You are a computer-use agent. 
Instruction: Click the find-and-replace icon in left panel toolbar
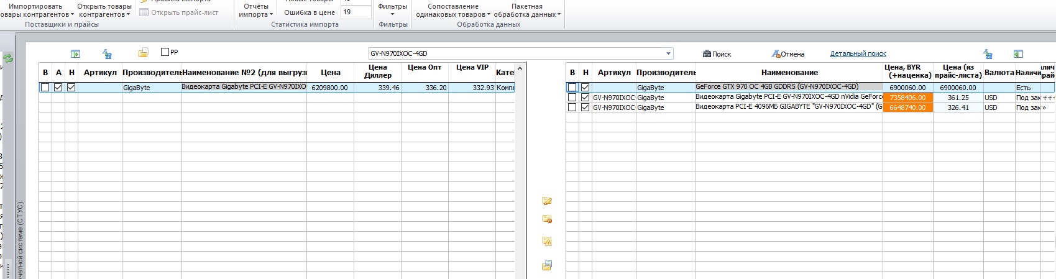coord(107,54)
